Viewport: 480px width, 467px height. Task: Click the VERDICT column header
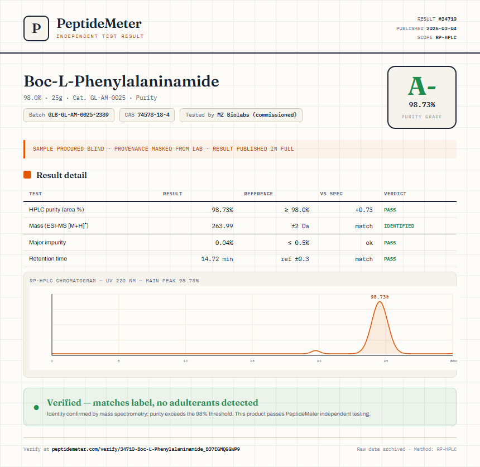[x=395, y=194]
